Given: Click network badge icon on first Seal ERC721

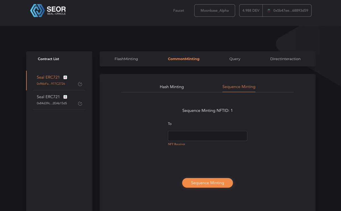Looking at the screenshot, I should click(x=65, y=77).
